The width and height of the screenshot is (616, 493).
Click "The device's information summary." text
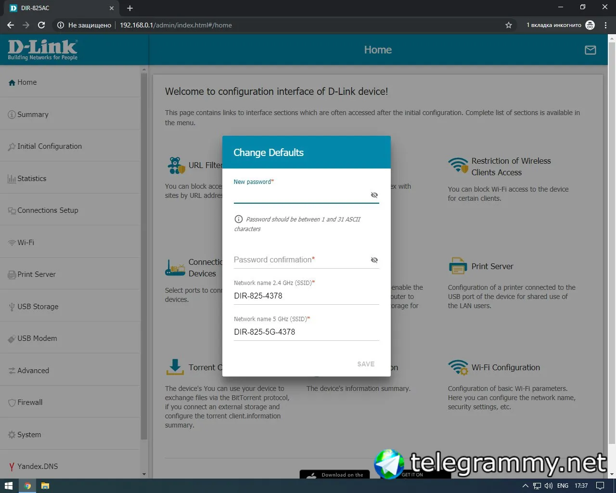point(359,389)
